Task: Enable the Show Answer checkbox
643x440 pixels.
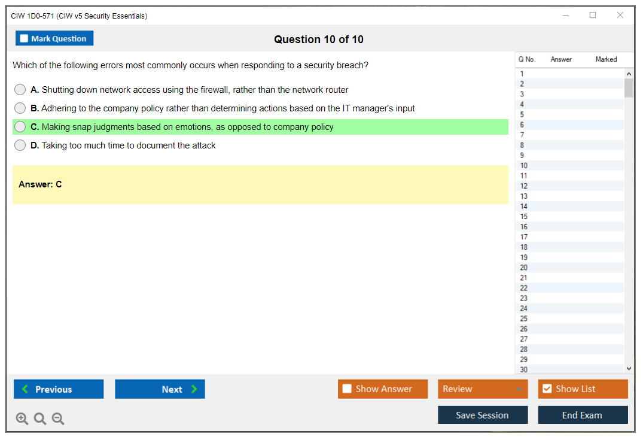Action: coord(347,389)
